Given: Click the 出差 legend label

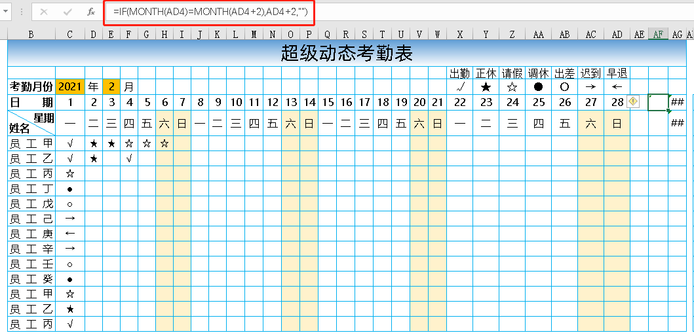Looking at the screenshot, I should (x=564, y=73).
